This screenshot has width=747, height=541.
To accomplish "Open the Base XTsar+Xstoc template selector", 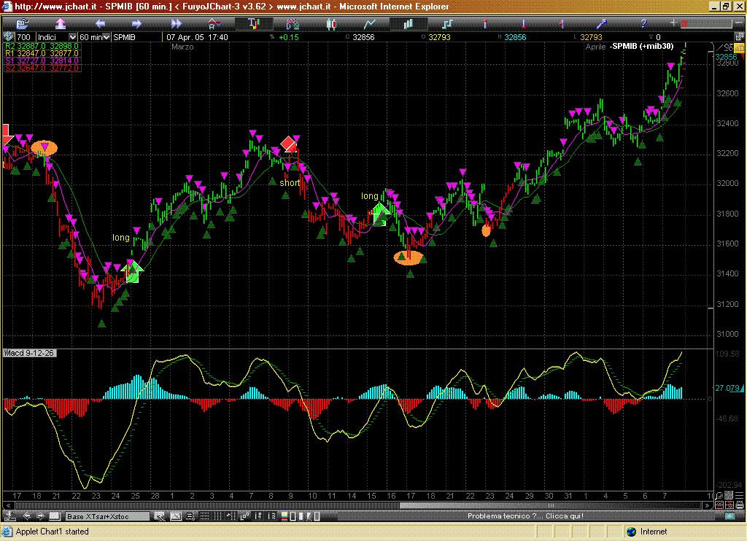I will (107, 516).
